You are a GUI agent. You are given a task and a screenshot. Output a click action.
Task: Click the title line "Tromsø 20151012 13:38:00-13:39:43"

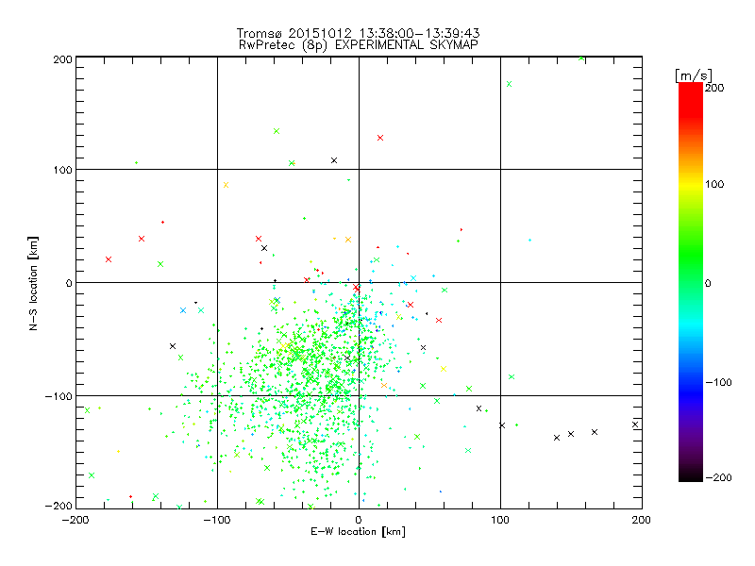[x=358, y=33]
